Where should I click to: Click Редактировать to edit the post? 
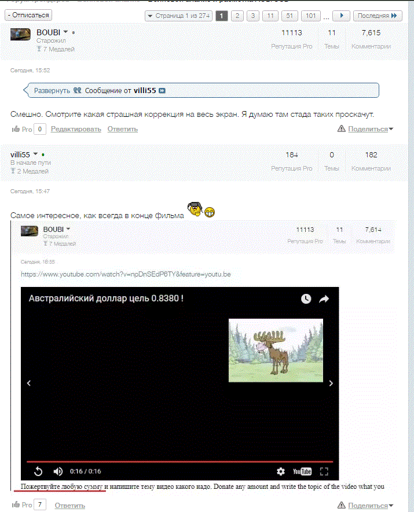76,129
